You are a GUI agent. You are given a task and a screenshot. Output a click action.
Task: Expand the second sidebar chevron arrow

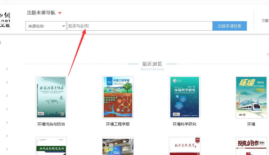point(7,82)
